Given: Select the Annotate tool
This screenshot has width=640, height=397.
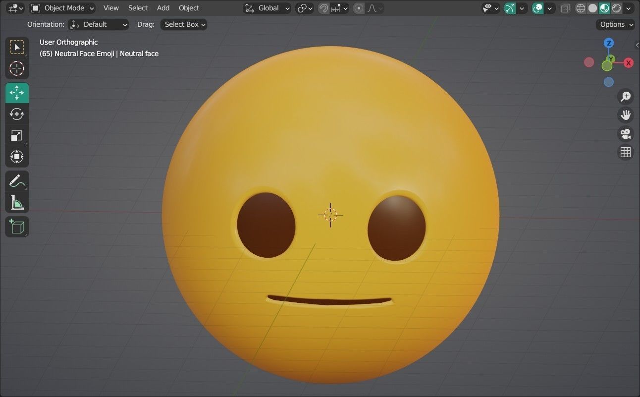Looking at the screenshot, I should click(x=17, y=181).
